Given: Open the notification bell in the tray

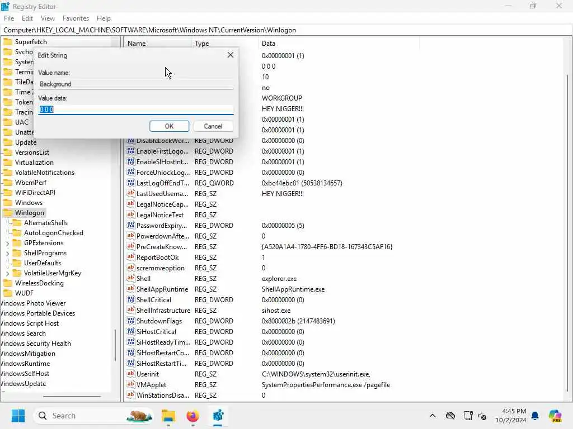Looking at the screenshot, I should click(535, 416).
